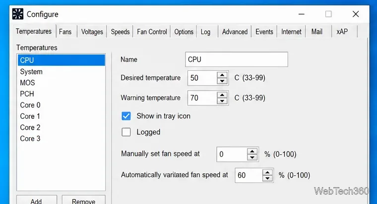Select Core 3 temperature entry
This screenshot has height=204, width=377.
click(x=62, y=139)
